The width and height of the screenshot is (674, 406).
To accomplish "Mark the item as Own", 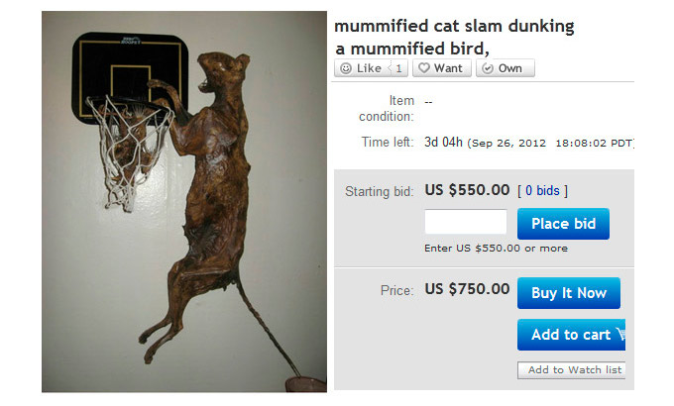I will pyautogui.click(x=505, y=68).
